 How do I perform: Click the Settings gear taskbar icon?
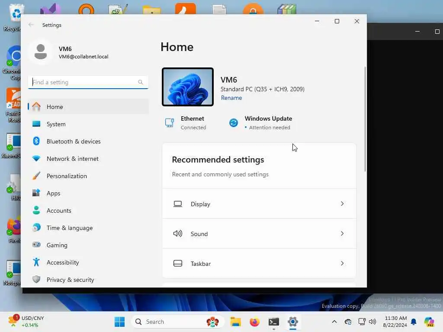293,322
